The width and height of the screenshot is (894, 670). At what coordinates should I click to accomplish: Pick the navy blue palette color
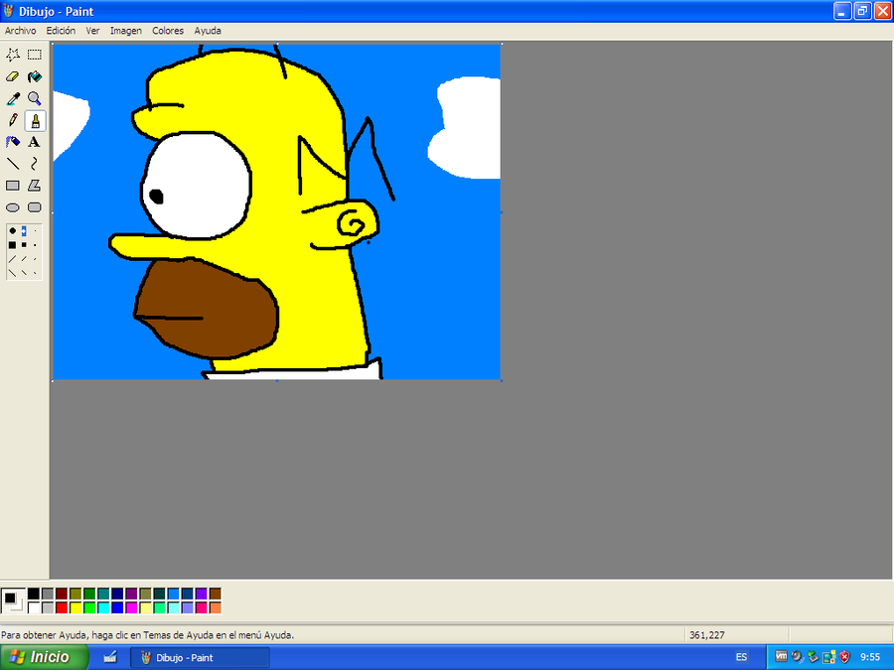[117, 595]
